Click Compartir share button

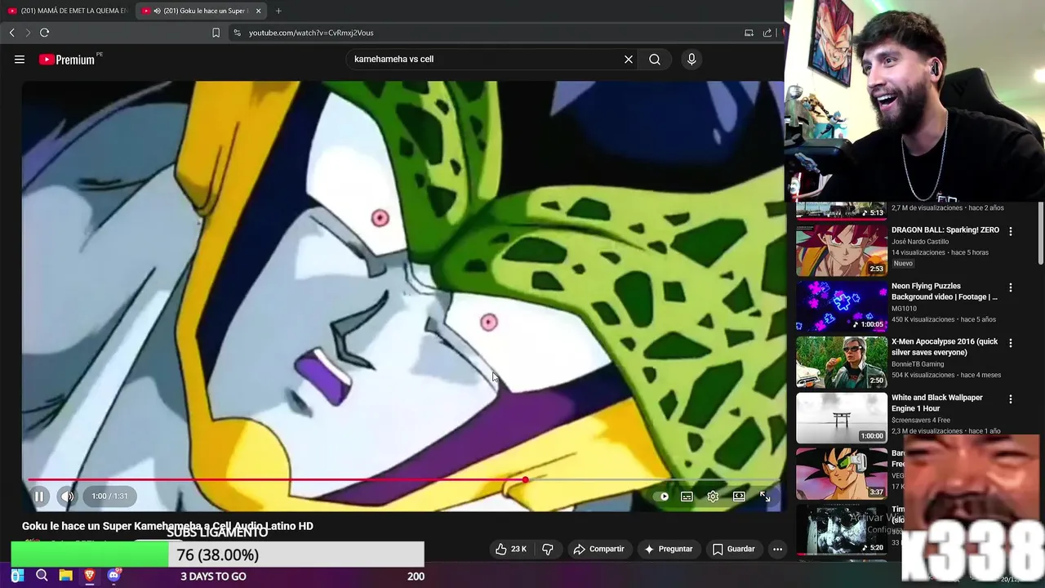598,549
